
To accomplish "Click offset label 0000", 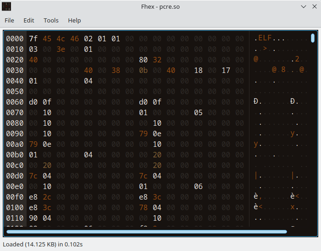I will 15,39.
